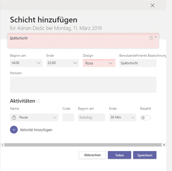This screenshot has height=171, width=172.
Task: Click the stopwatch icon next to Pause
Action: [x=14, y=117]
